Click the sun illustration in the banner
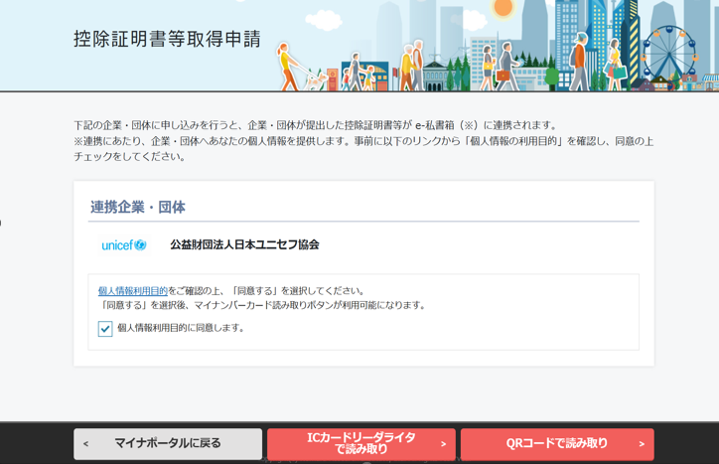 tap(503, 8)
